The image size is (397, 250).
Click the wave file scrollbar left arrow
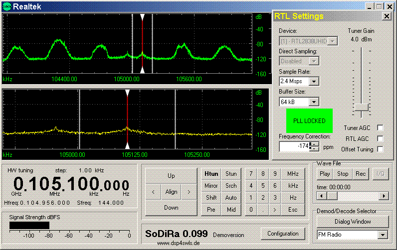pos(322,196)
